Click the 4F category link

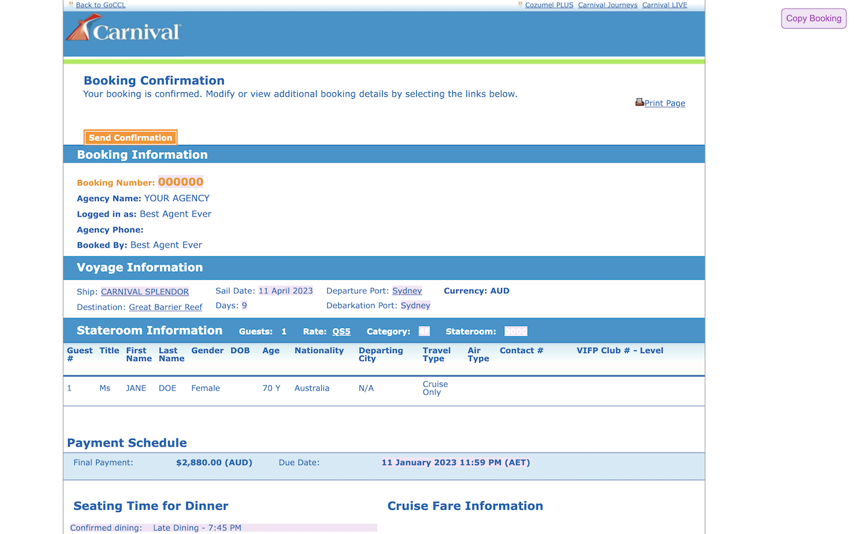pos(424,331)
